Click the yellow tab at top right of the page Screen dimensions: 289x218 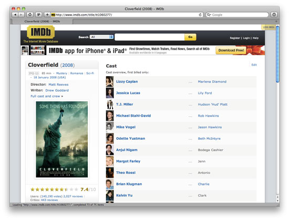269,27
